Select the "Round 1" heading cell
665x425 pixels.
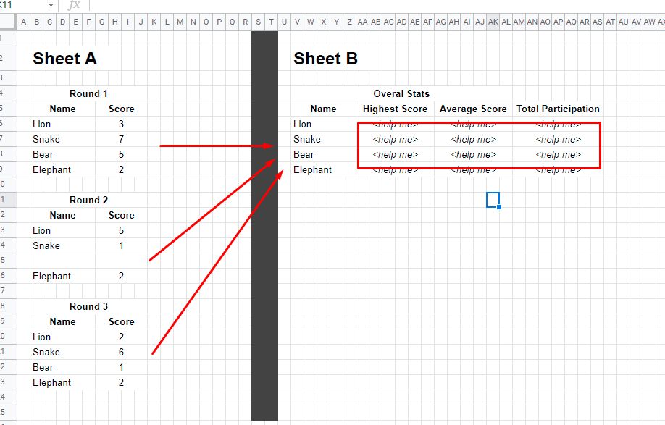(x=88, y=93)
